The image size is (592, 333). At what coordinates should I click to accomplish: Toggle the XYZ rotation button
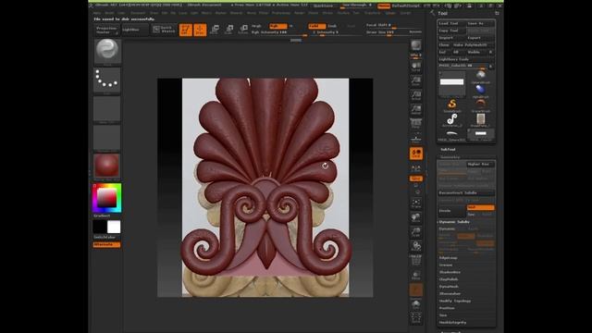(416, 179)
